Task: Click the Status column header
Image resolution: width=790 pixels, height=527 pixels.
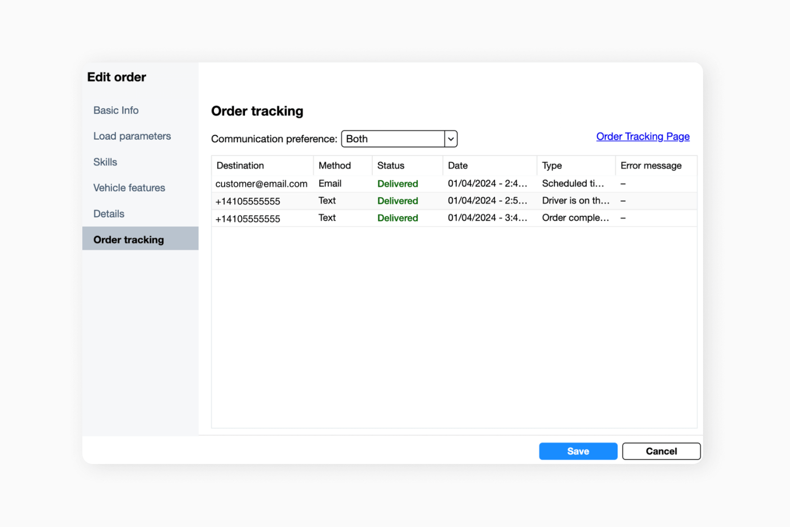Action: (390, 165)
